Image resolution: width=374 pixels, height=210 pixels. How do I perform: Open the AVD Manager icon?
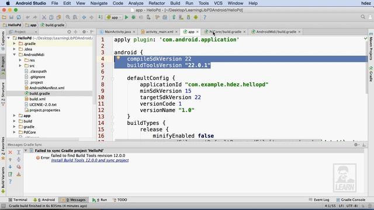pos(181,17)
